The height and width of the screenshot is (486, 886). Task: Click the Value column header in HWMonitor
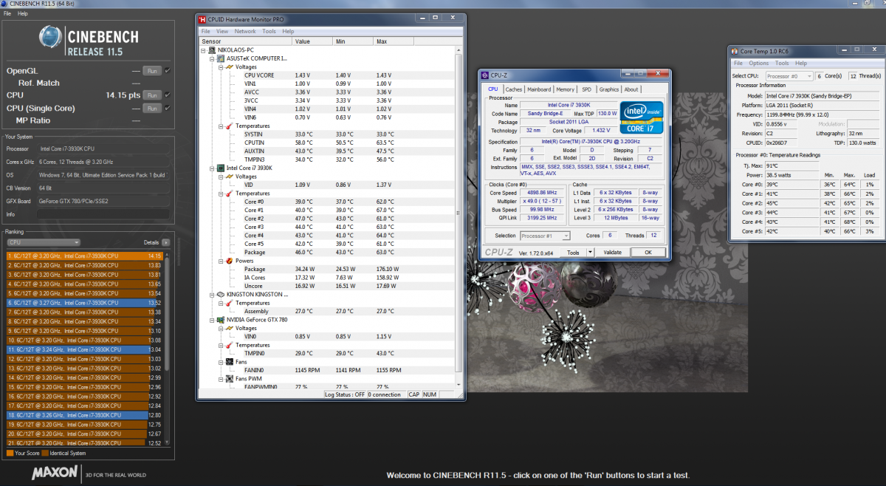[x=313, y=41]
